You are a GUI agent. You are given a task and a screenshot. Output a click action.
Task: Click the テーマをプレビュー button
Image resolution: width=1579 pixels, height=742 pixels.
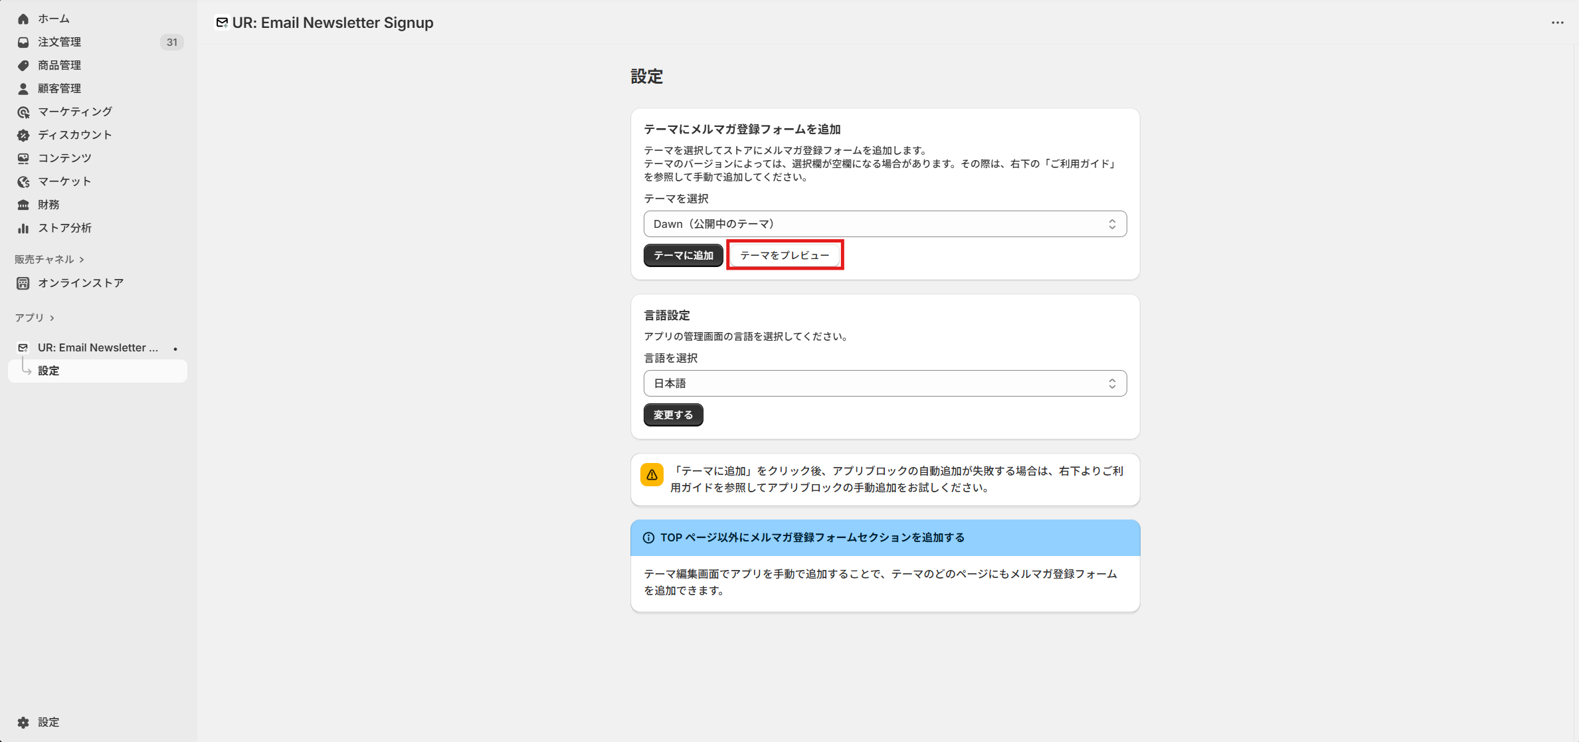(x=785, y=255)
